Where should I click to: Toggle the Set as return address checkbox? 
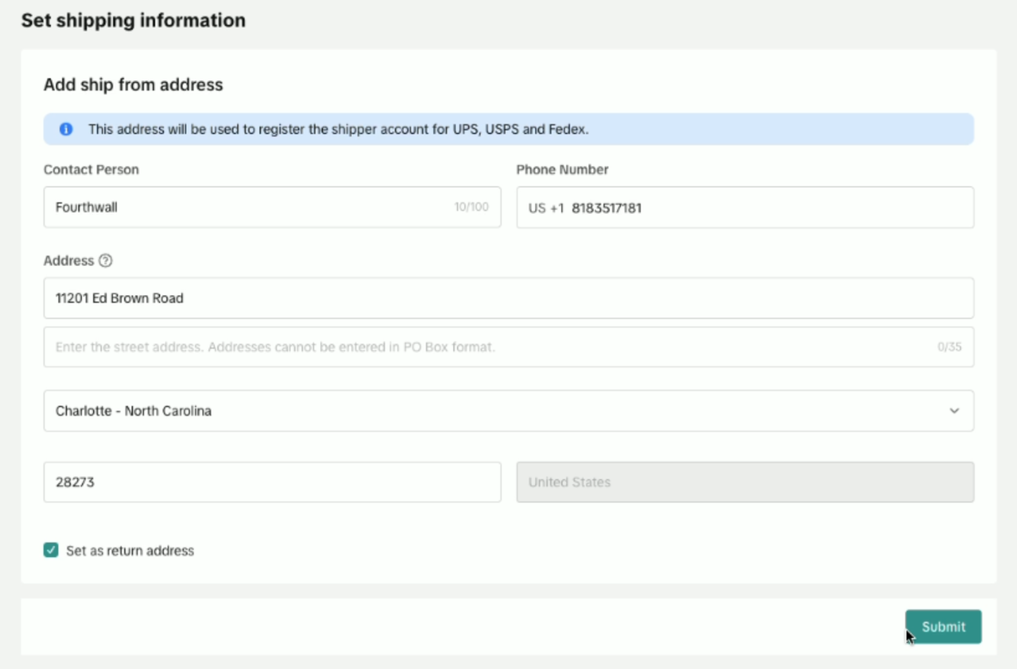click(51, 550)
